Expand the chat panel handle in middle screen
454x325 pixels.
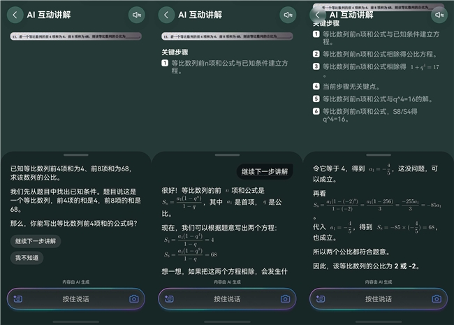point(227,155)
